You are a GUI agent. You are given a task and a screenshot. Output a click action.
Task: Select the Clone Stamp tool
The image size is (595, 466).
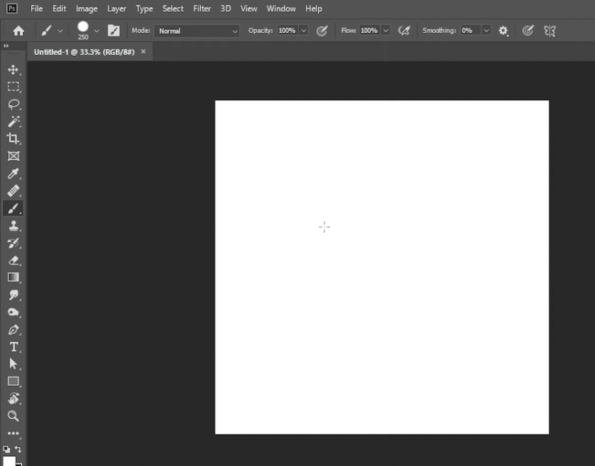[x=13, y=226]
